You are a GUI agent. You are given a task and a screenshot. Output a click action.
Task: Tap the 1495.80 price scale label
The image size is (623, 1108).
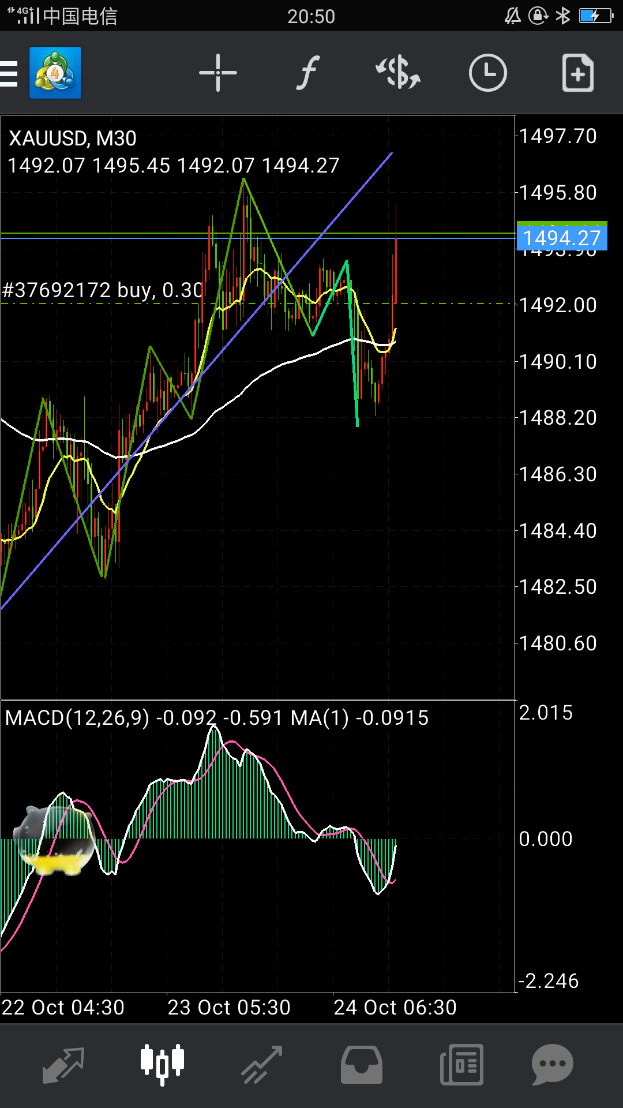558,193
